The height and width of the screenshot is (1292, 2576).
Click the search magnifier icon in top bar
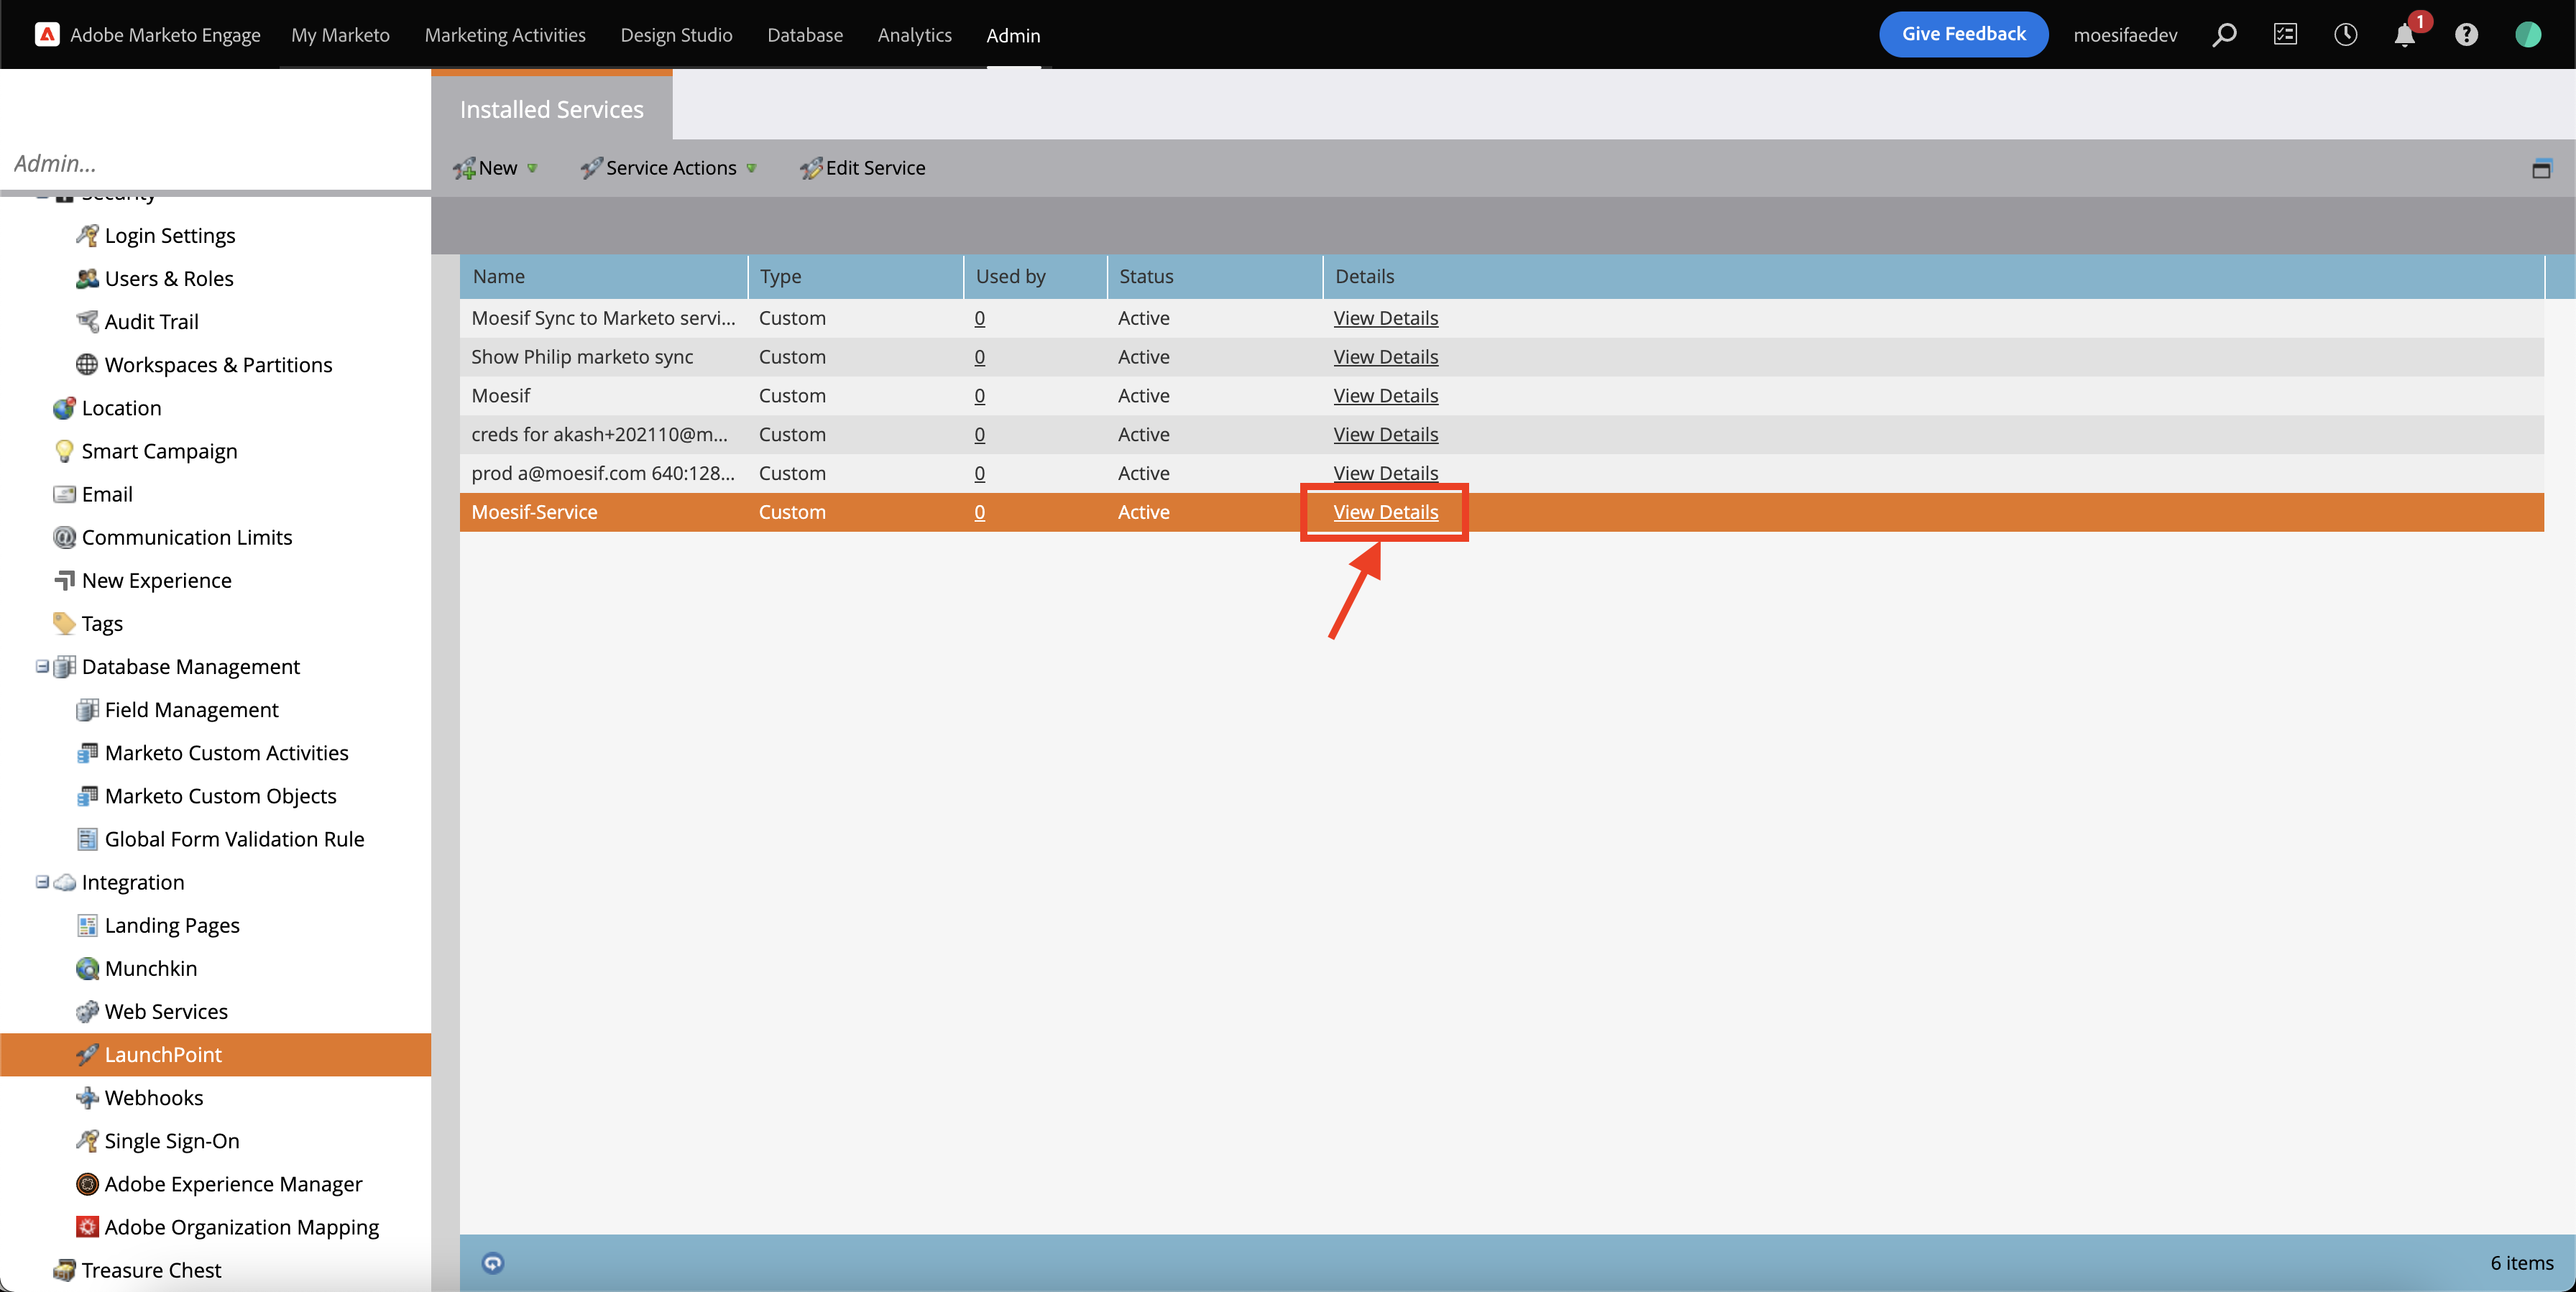2223,35
